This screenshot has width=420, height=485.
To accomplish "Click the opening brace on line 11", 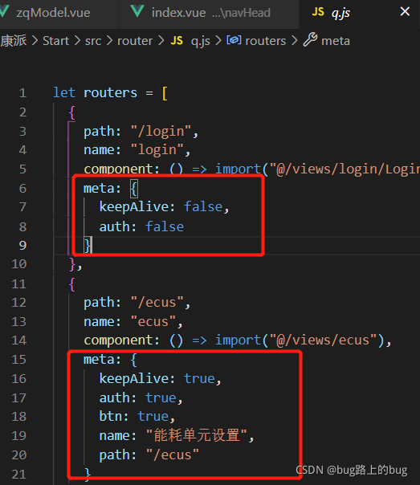I will click(72, 284).
